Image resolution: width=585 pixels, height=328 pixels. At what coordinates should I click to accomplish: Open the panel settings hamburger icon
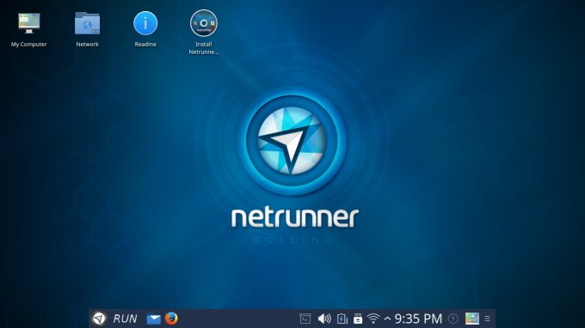coord(487,319)
